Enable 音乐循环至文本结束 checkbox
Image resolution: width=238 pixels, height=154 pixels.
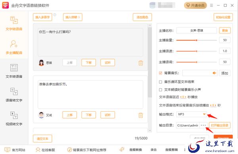point(160,82)
